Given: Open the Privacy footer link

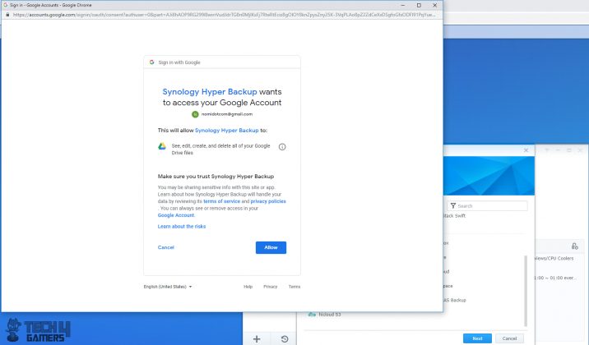Looking at the screenshot, I should tap(270, 287).
